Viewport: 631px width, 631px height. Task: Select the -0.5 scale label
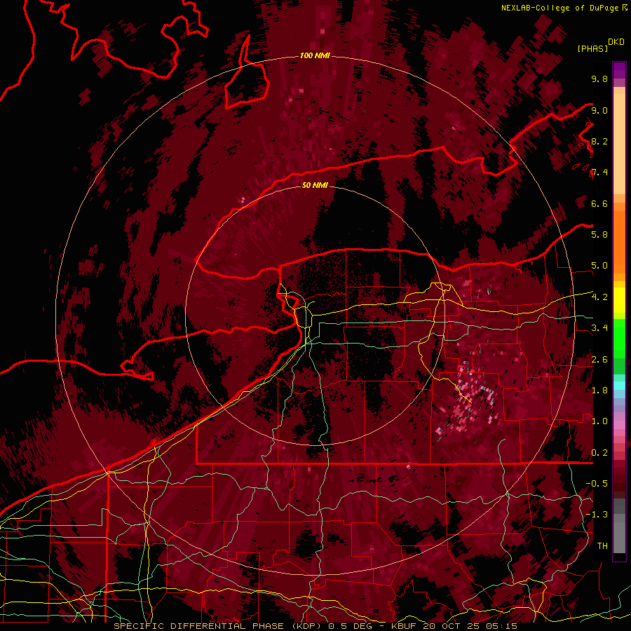[597, 484]
